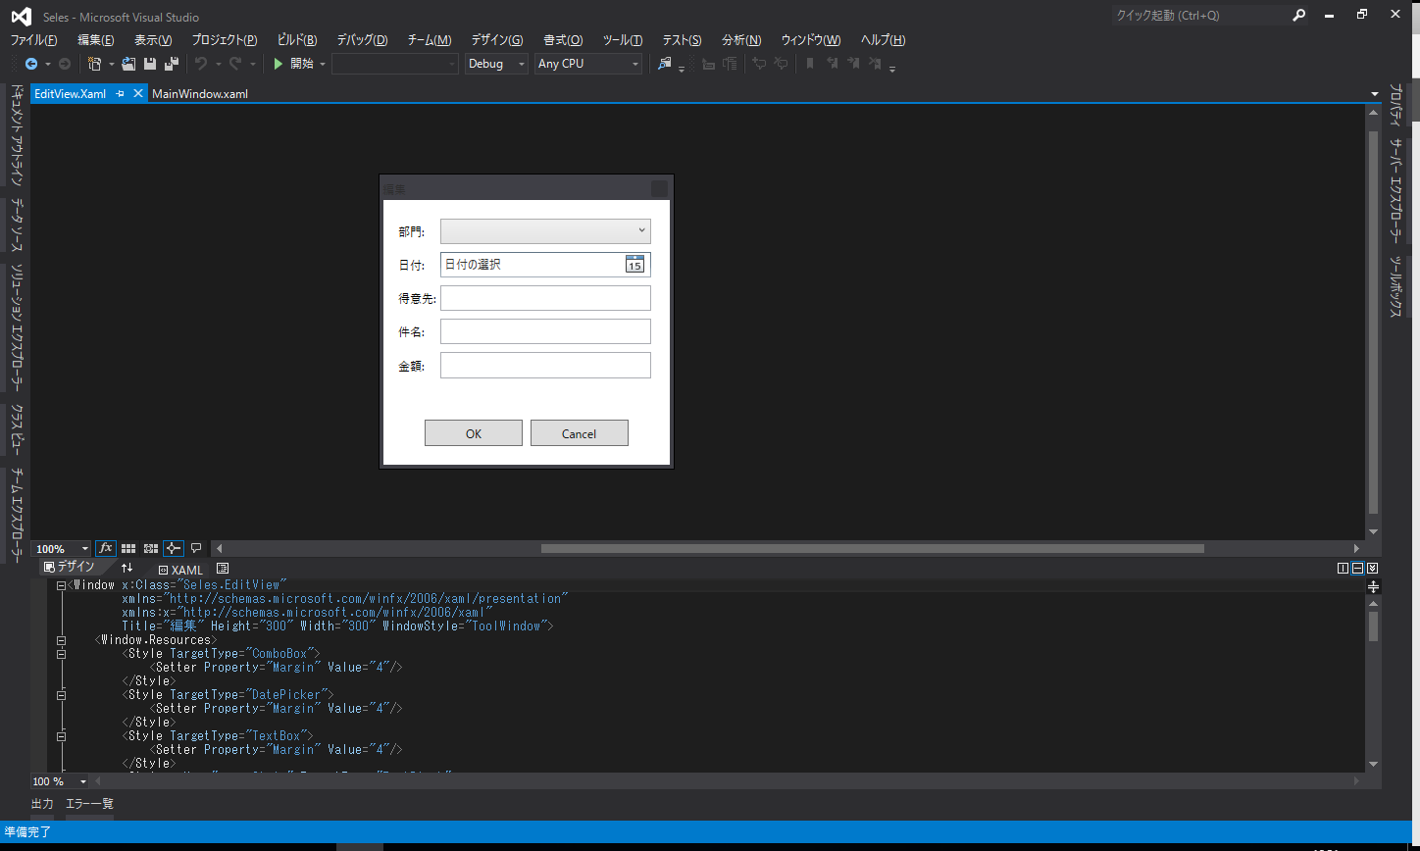Open the ビルド(B) menu
1420x851 pixels.
pyautogui.click(x=297, y=40)
